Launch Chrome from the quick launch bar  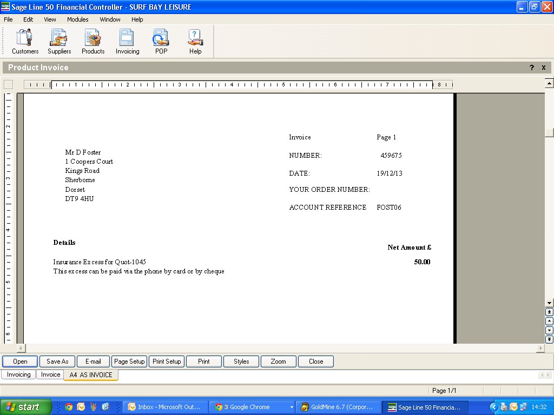[69, 407]
